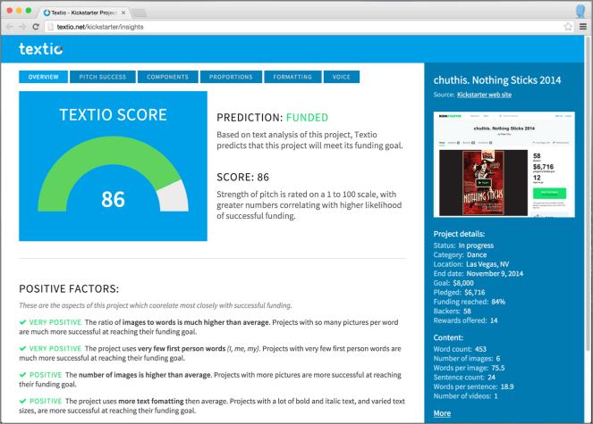
Task: Click the TEXTIO SCORE panel title
Action: pos(113,115)
